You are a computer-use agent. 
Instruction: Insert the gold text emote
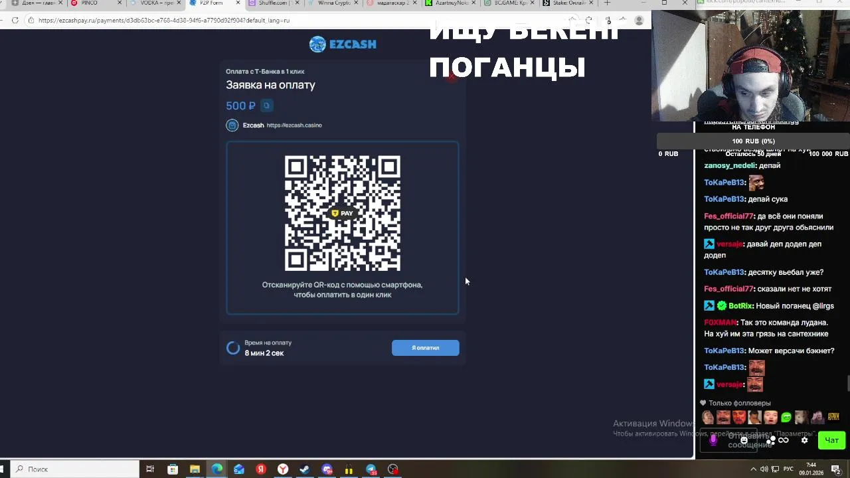(833, 417)
